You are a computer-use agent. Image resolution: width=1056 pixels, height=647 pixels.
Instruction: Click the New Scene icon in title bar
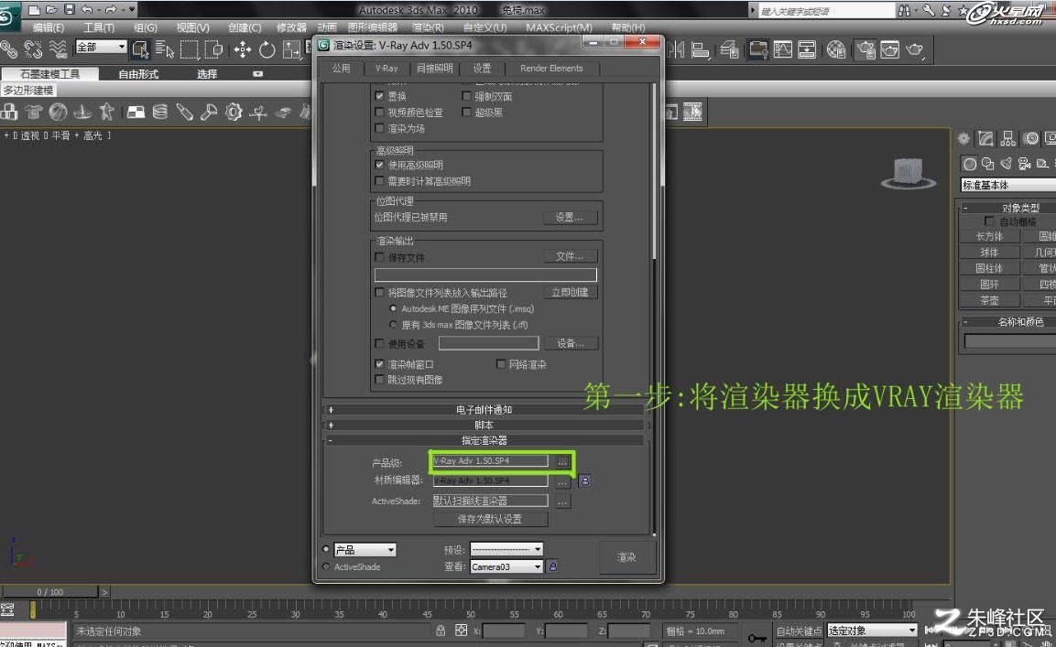pyautogui.click(x=34, y=10)
